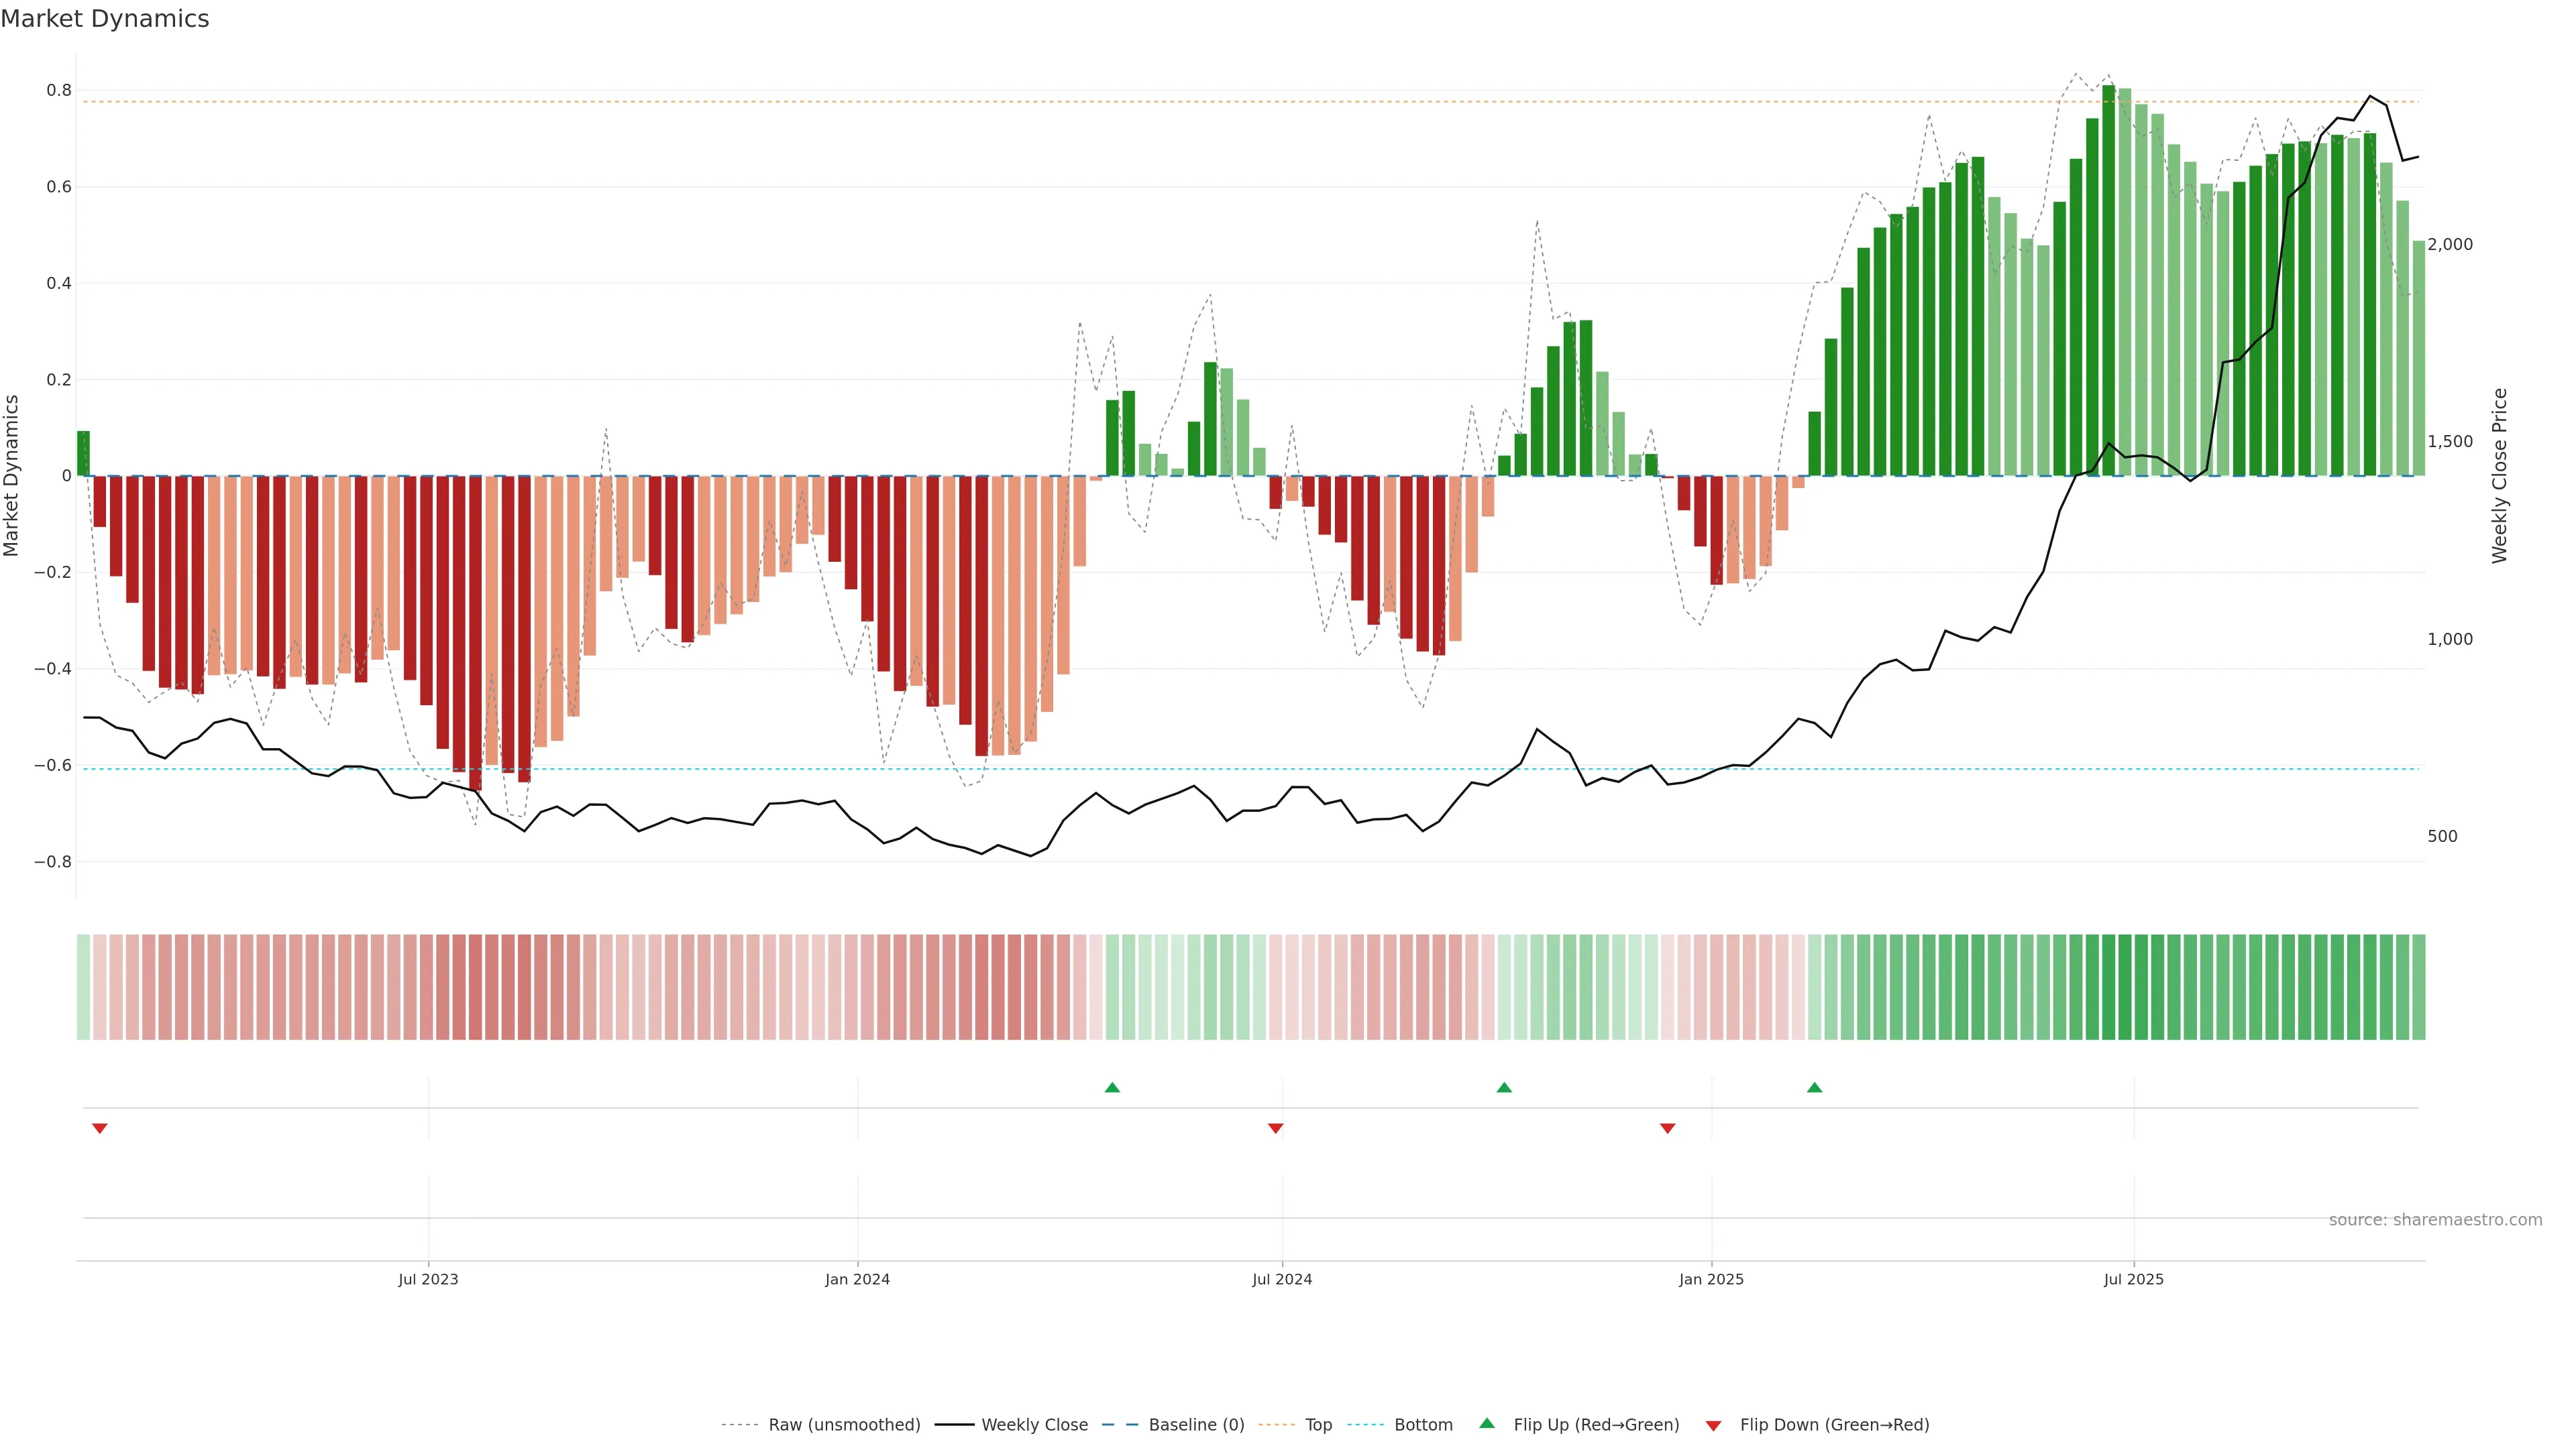Click the green flip-up marker after Jan 2025
2576x1448 pixels.
[1814, 1087]
